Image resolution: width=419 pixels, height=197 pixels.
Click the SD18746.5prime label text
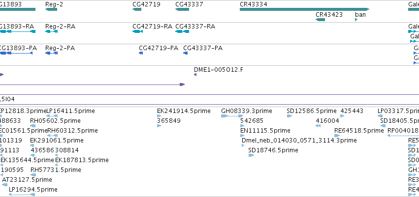coord(273,150)
